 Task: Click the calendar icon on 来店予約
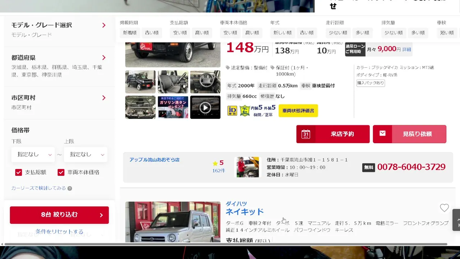point(306,134)
